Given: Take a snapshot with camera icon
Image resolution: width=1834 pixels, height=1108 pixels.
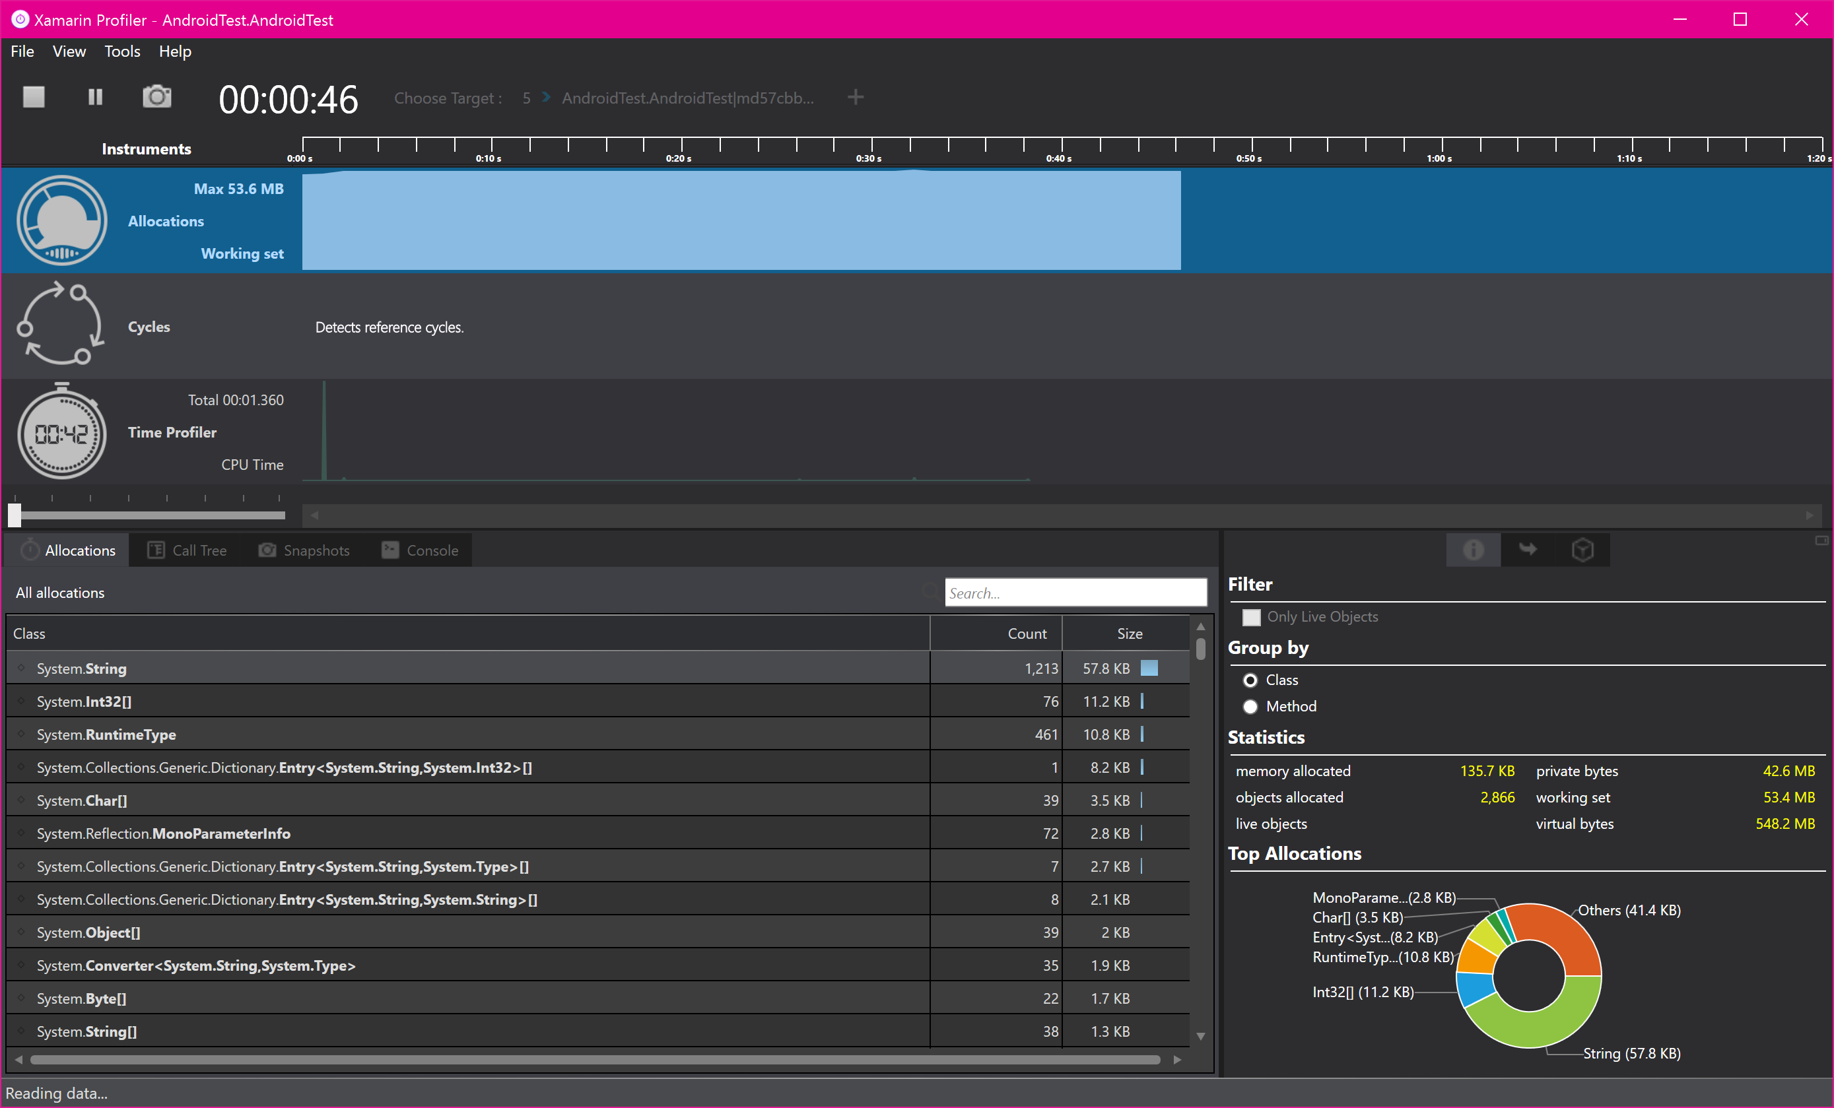Looking at the screenshot, I should [156, 97].
